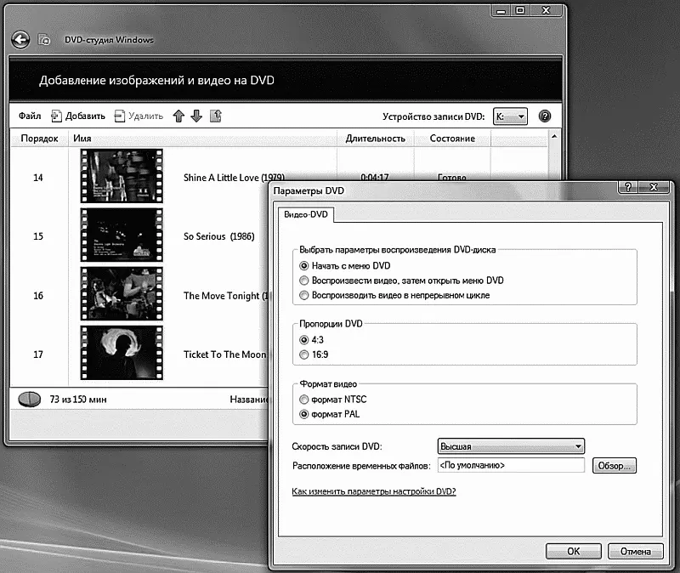Click the round help icon in the toolbar
680x573 pixels.
[545, 116]
